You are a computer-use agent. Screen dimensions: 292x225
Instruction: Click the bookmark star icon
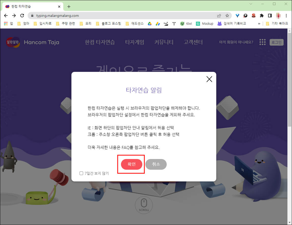pyautogui.click(x=227, y=16)
